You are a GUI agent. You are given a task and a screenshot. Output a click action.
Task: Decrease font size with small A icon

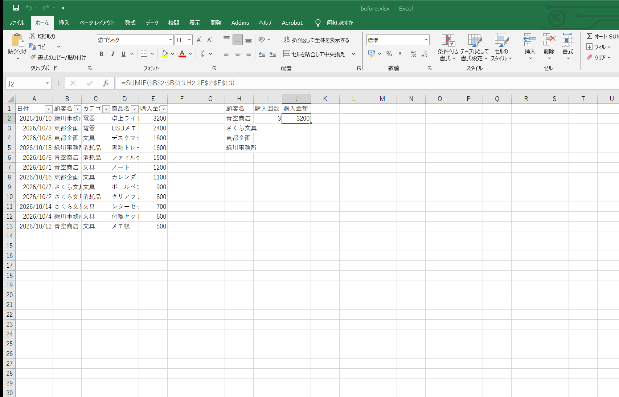[209, 40]
